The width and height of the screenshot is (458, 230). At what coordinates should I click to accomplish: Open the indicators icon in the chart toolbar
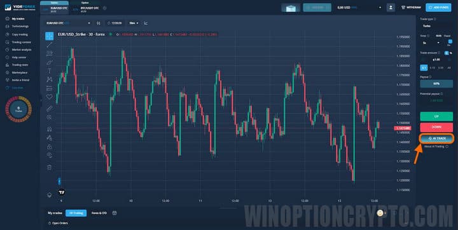point(146,23)
